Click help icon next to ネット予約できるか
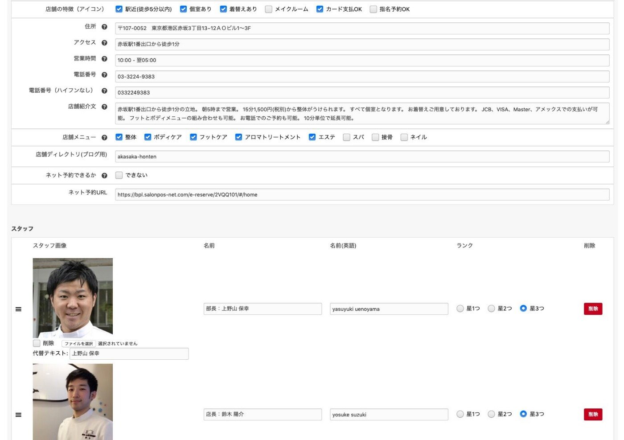This screenshot has height=440, width=624. coord(104,176)
